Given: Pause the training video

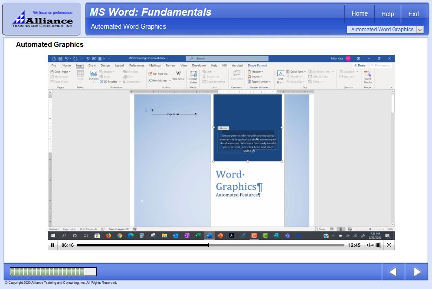Looking at the screenshot, I should 53,245.
